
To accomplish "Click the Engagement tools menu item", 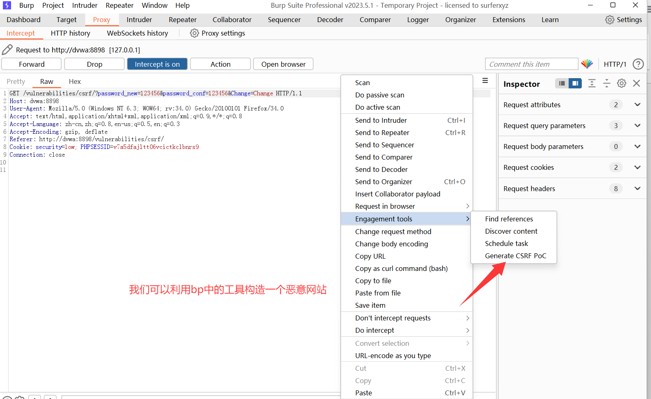I will coord(407,219).
